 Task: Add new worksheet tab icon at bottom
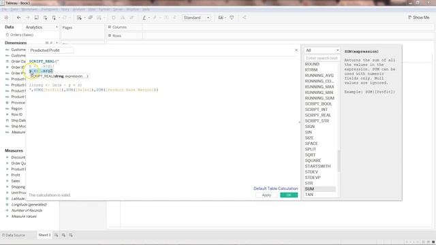pyautogui.click(x=56, y=235)
